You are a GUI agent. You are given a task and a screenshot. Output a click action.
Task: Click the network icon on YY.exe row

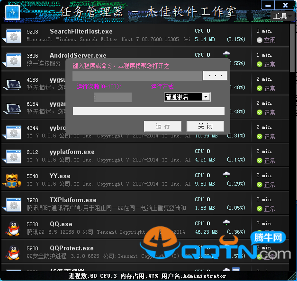pos(226,174)
